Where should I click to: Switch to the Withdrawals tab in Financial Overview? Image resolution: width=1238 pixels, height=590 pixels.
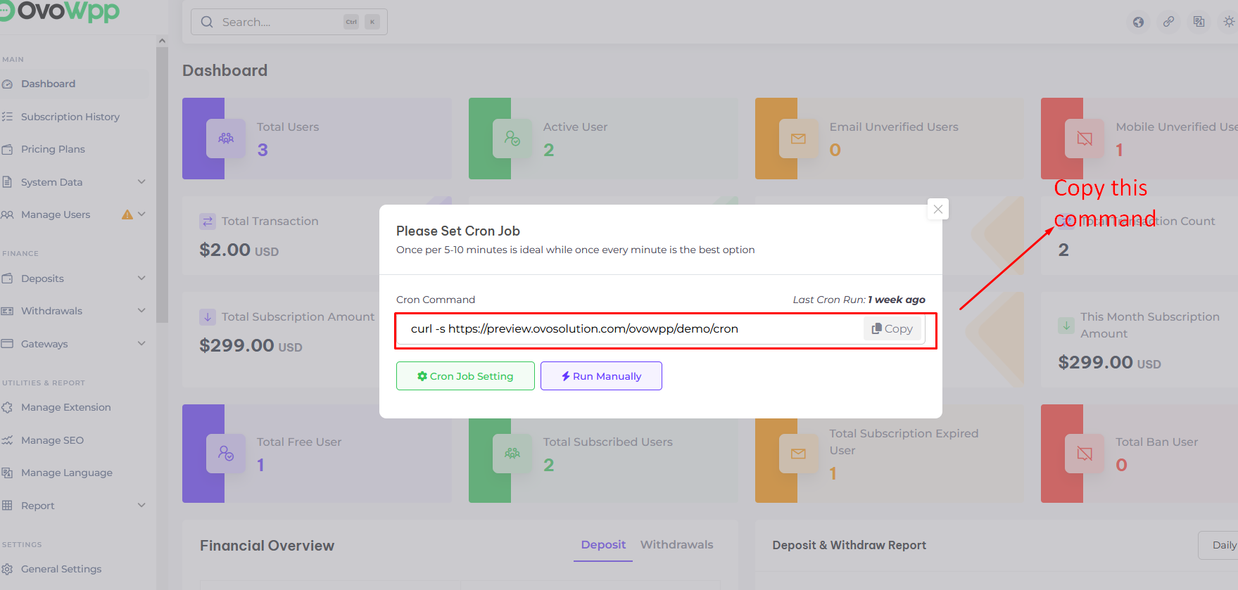coord(676,544)
